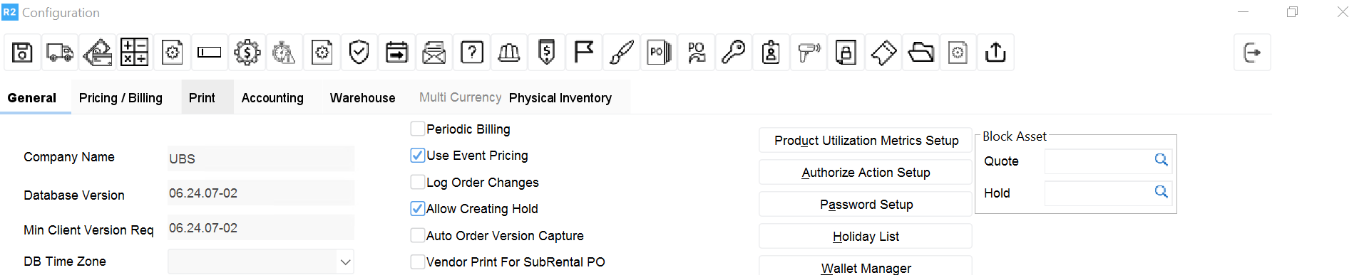Open the Warehouse tab
The height and width of the screenshot is (275, 1369).
362,98
